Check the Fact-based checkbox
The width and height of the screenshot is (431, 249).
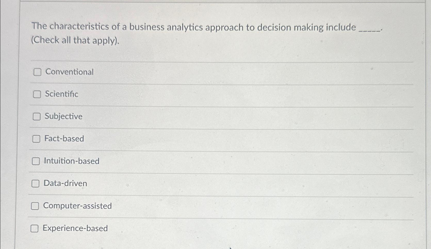coord(37,139)
